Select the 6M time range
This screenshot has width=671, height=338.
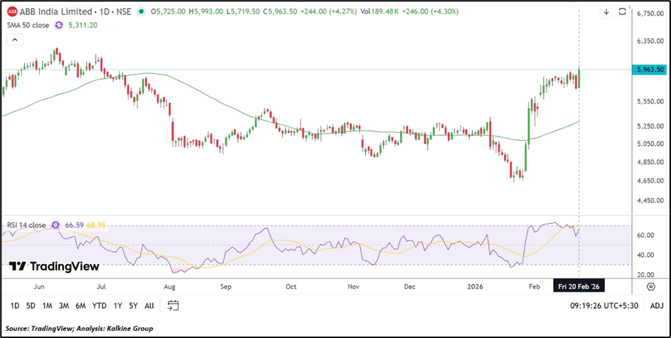coord(81,305)
